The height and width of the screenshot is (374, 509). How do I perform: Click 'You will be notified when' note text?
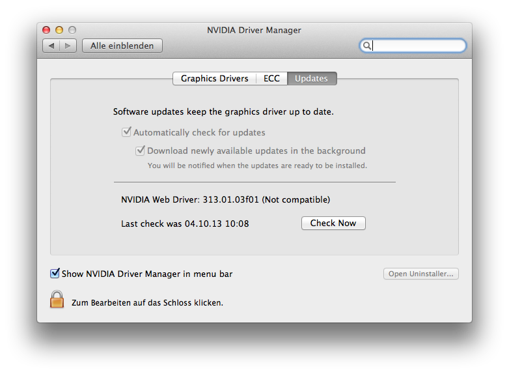(257, 165)
